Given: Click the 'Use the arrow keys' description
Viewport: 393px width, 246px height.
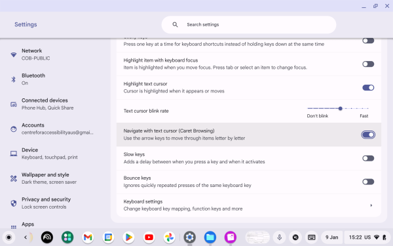Looking at the screenshot, I should 184,138.
